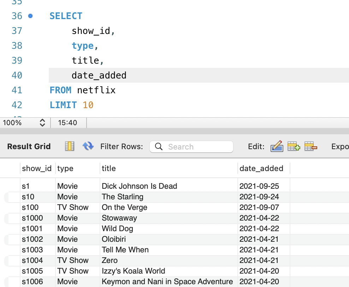Select the "Izzy's Koala World" cell
This screenshot has height=287, width=349.
coord(168,271)
